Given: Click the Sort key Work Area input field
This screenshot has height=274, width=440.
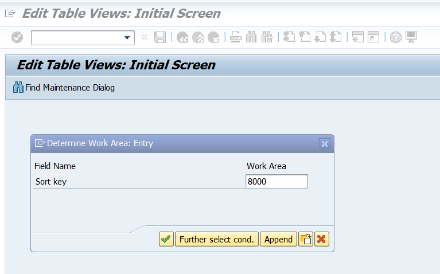Looking at the screenshot, I should pyautogui.click(x=277, y=182).
